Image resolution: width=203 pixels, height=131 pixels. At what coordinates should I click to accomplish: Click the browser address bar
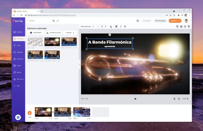coord(95,15)
